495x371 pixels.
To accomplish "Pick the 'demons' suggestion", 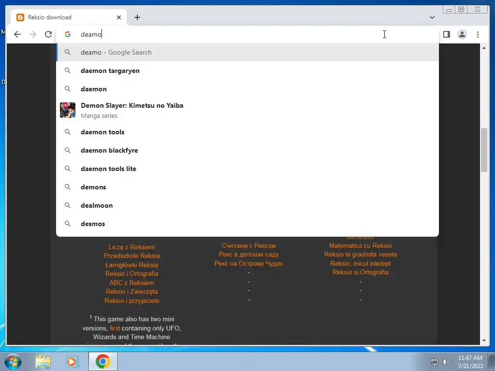I will [x=247, y=187].
